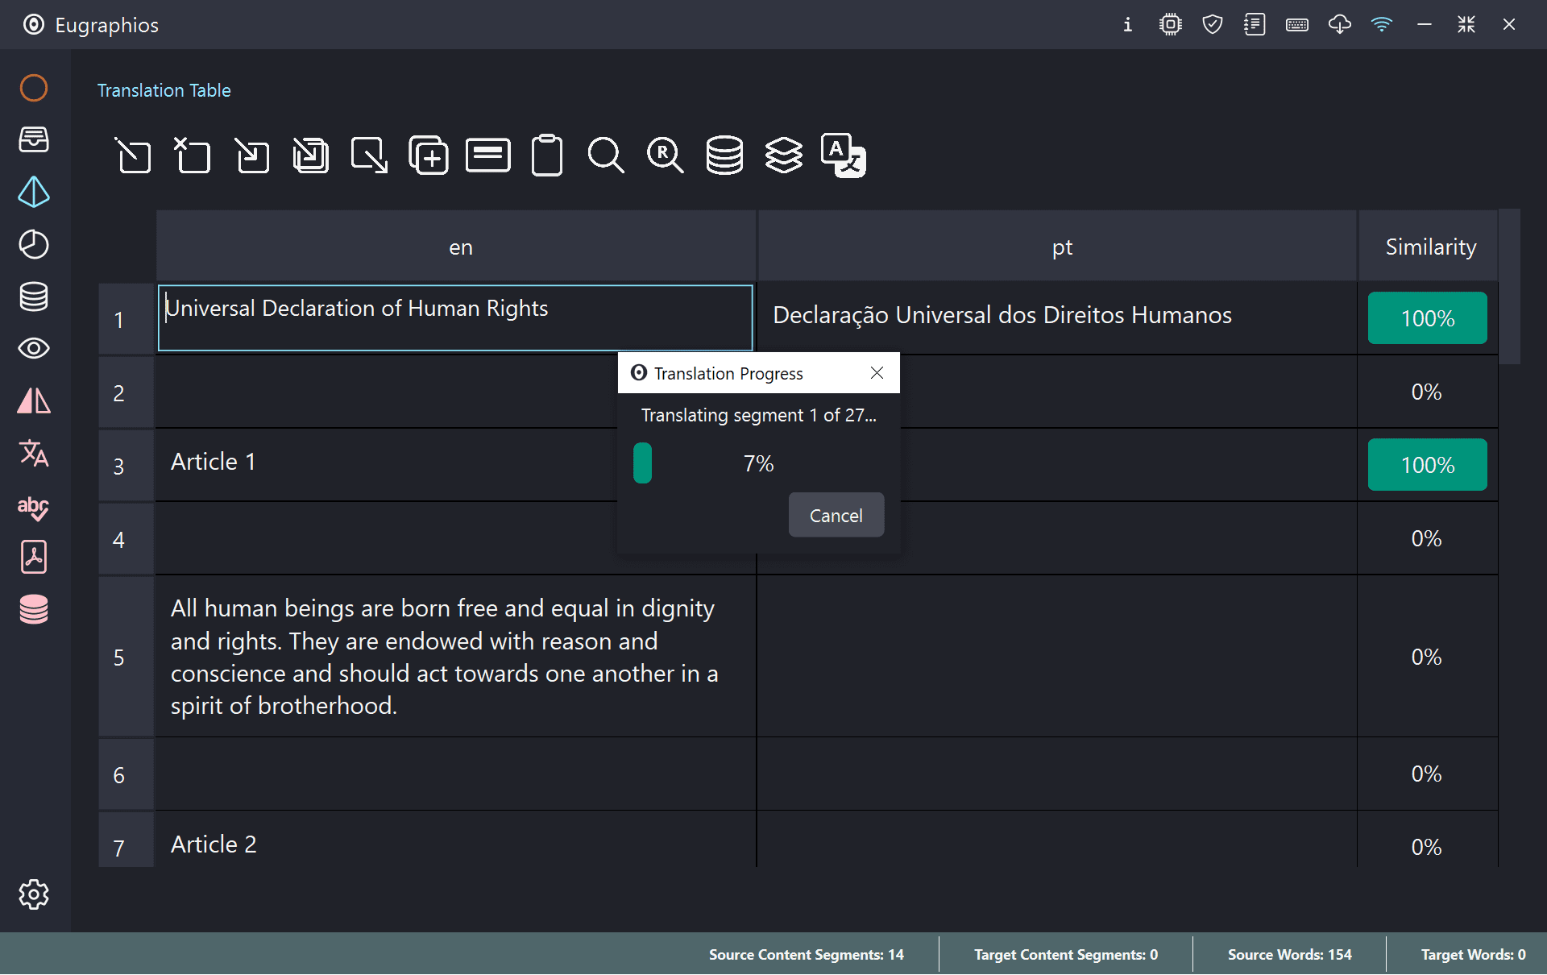The height and width of the screenshot is (975, 1547).
Task: Click the machine translate icon in toolbar
Action: click(843, 155)
